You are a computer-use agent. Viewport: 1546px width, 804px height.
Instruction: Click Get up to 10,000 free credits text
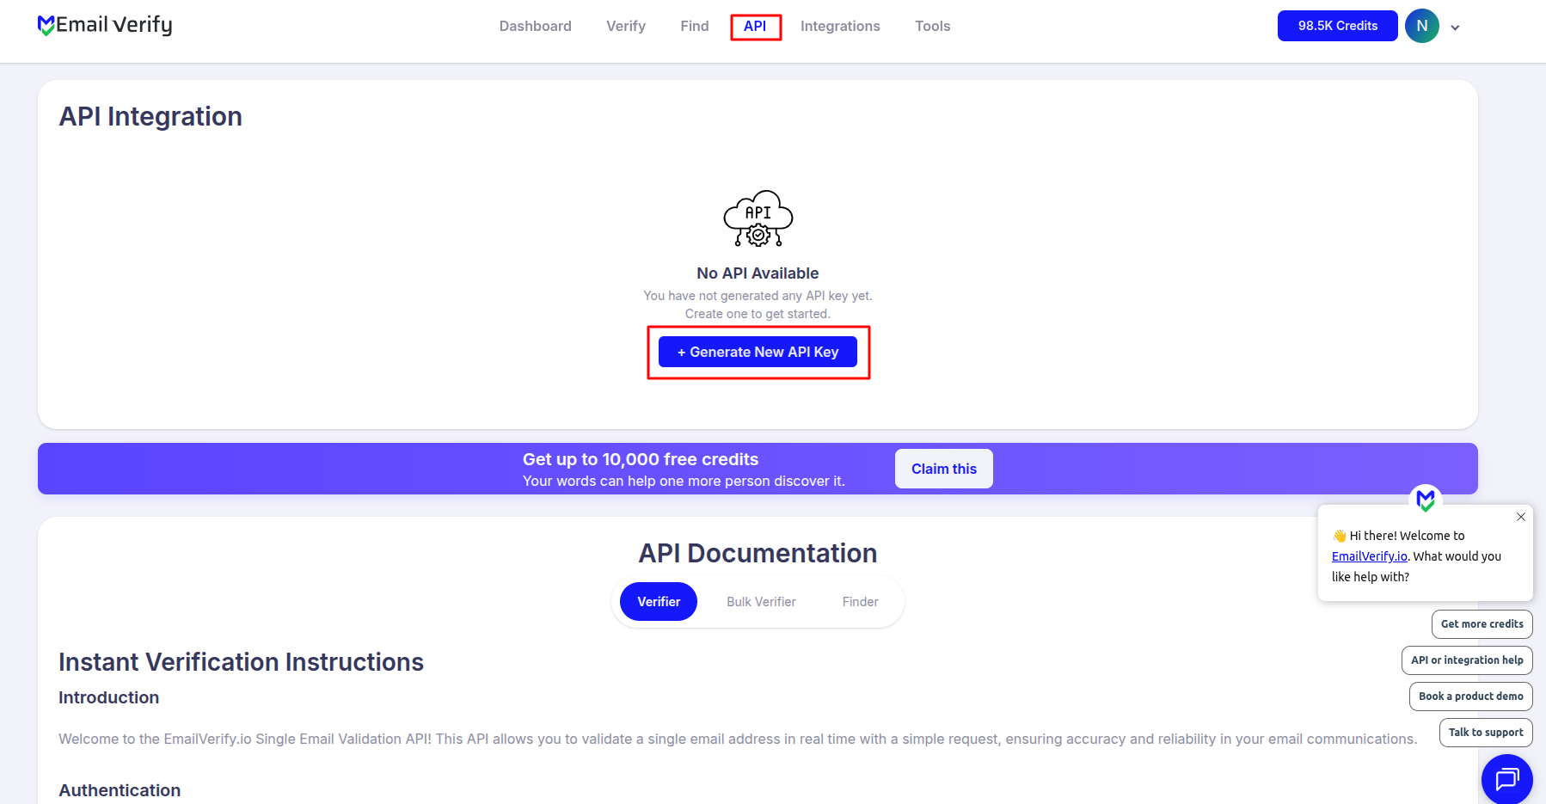641,459
